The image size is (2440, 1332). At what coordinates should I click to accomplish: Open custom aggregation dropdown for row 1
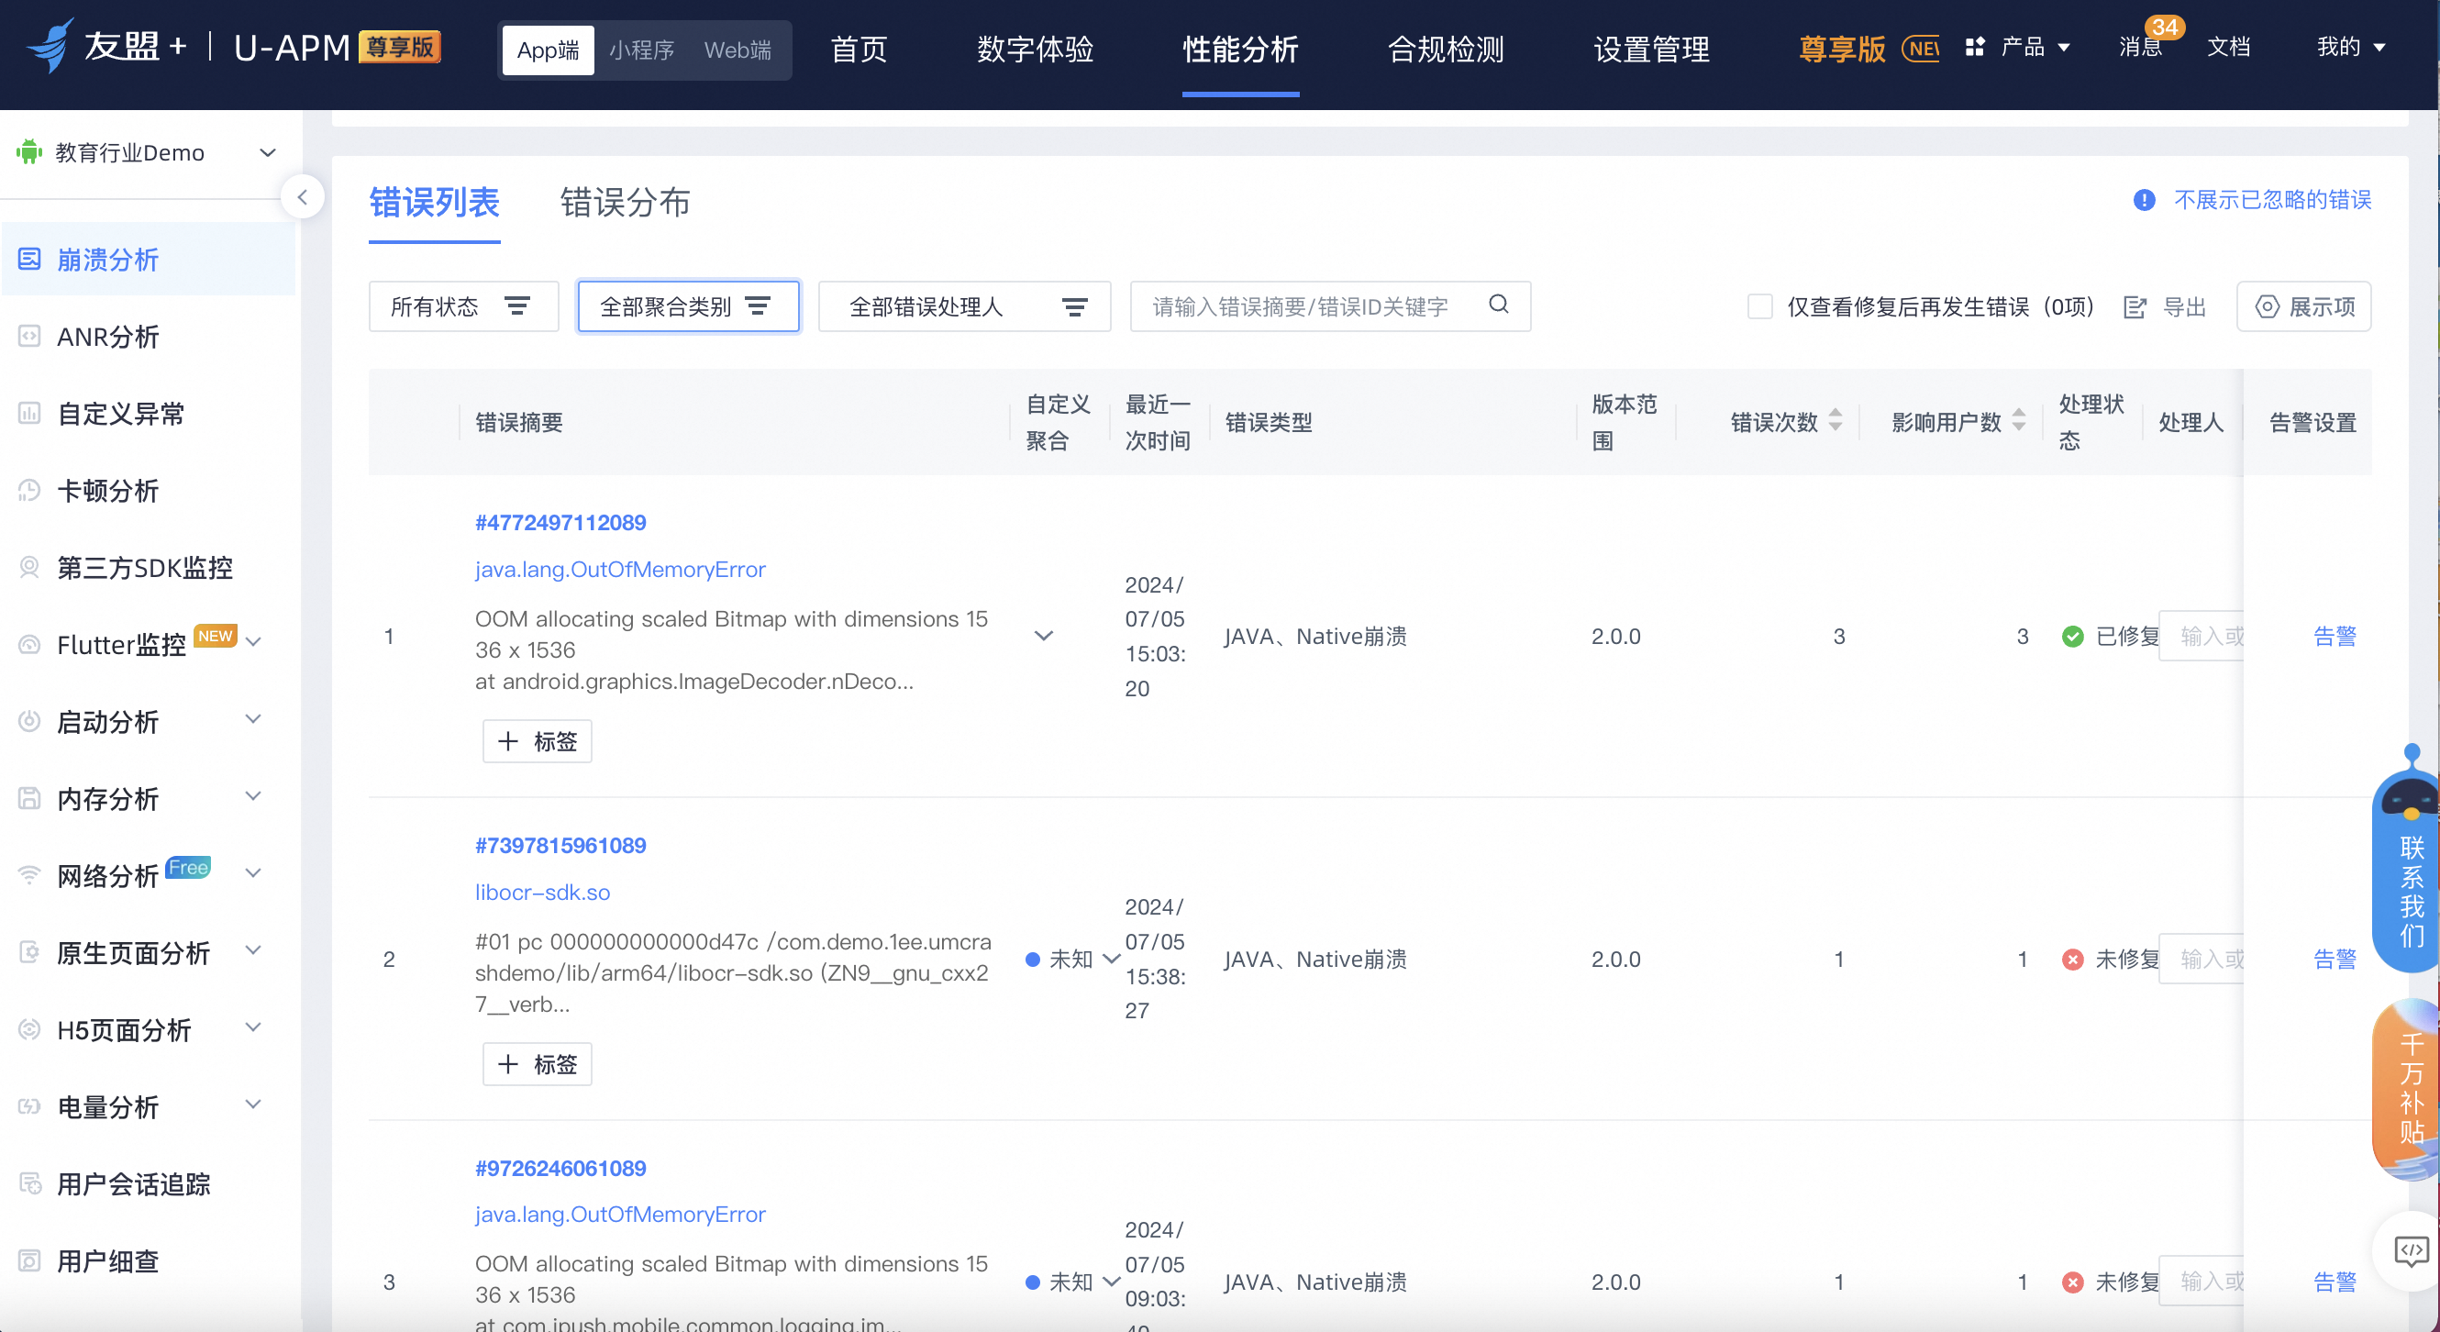pos(1044,636)
